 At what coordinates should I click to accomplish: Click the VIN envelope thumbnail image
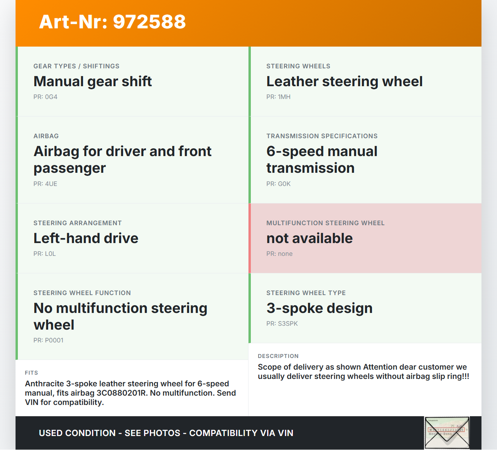pyautogui.click(x=447, y=433)
